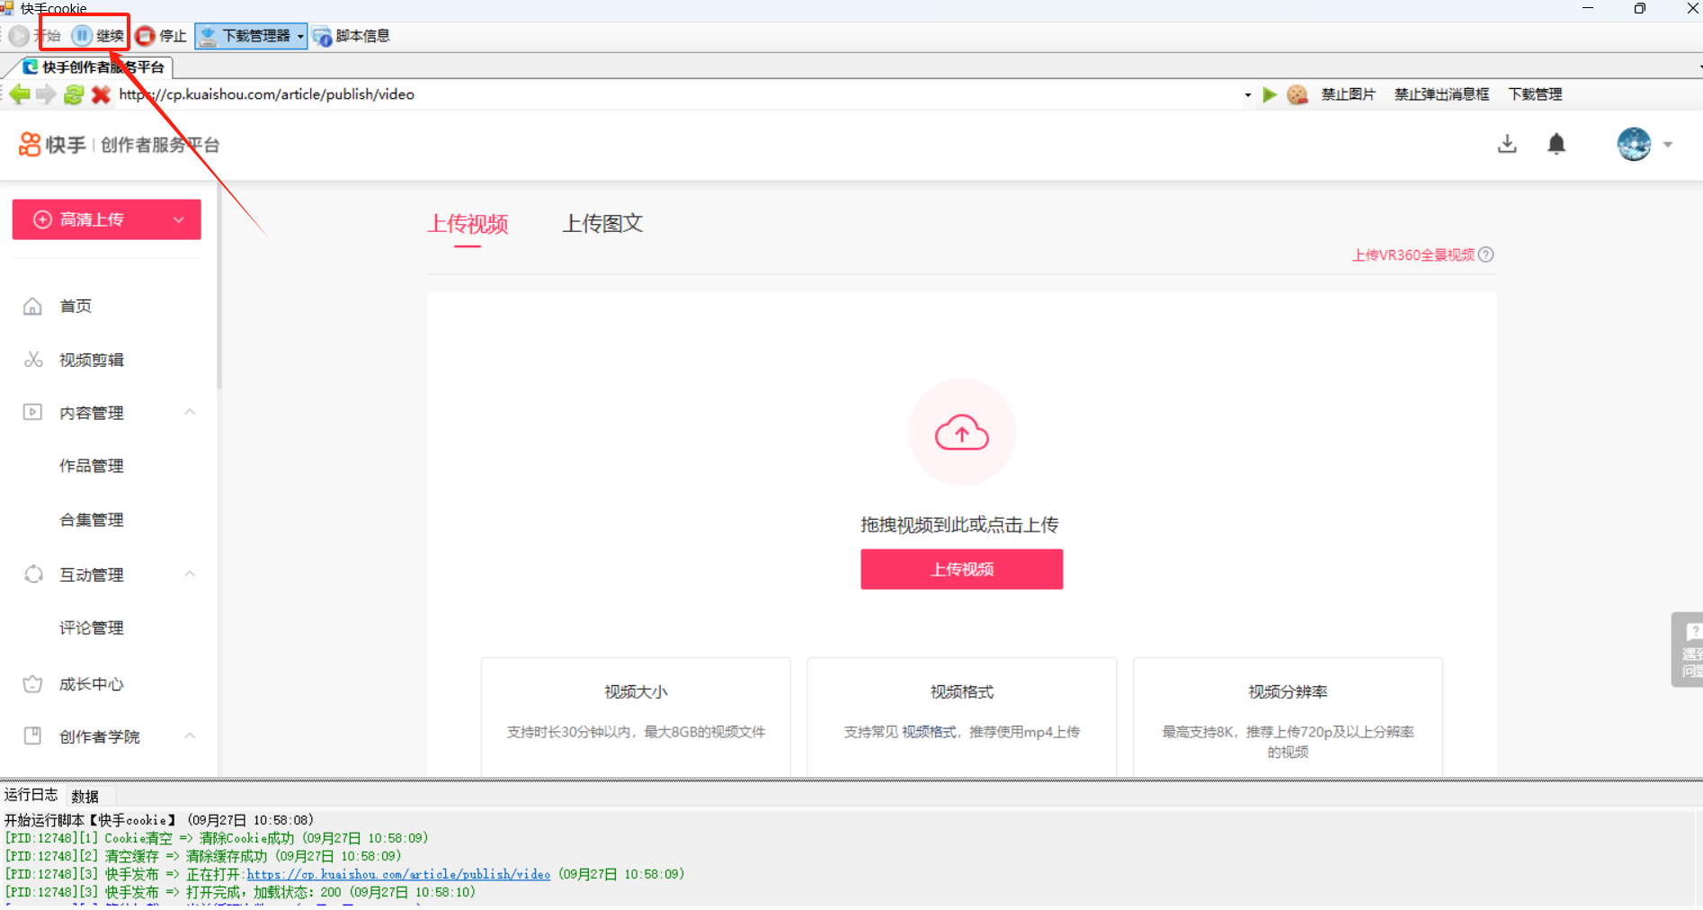Open the 上传VR360全景视频 link
1703x910 pixels.
1413,255
